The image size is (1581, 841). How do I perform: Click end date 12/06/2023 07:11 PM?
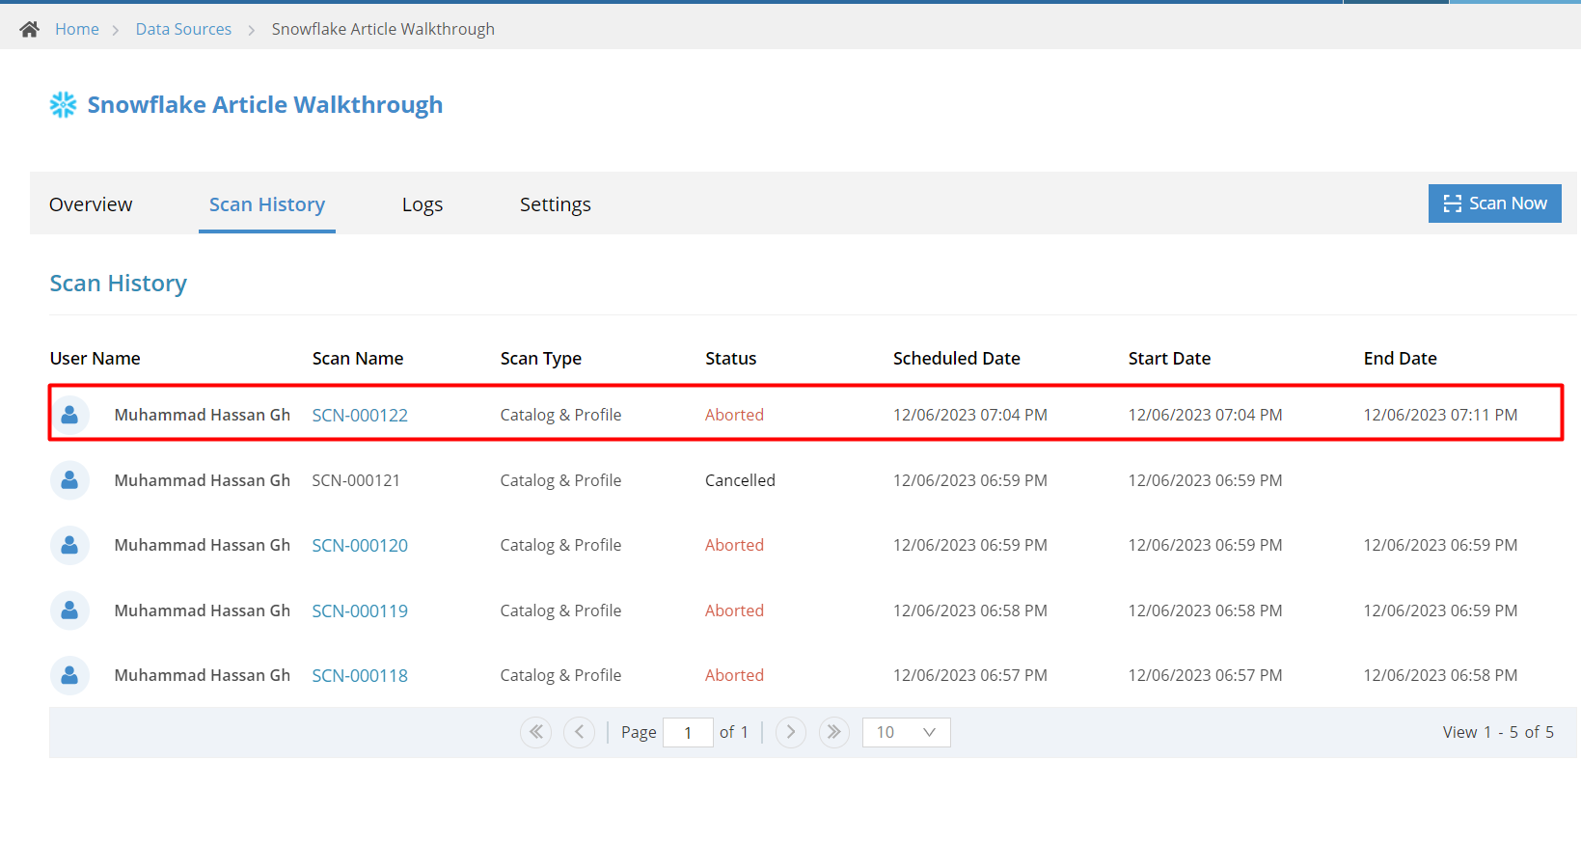click(x=1440, y=415)
